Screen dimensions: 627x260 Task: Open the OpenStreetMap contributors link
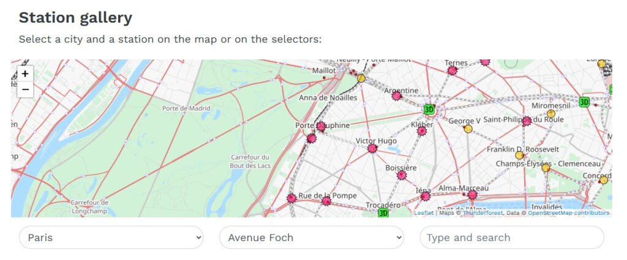[x=568, y=213]
